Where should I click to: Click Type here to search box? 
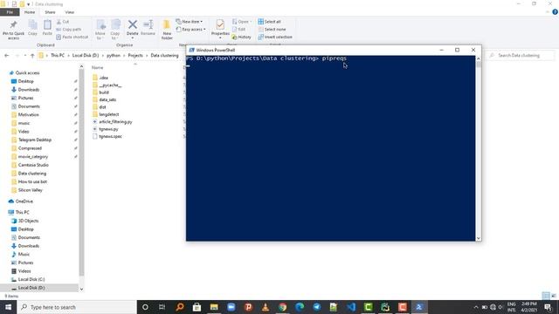pyautogui.click(x=77, y=307)
